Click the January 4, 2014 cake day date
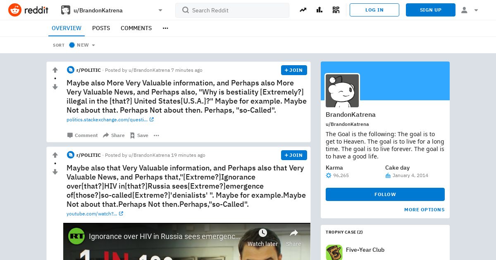496x260 pixels. (x=410, y=175)
